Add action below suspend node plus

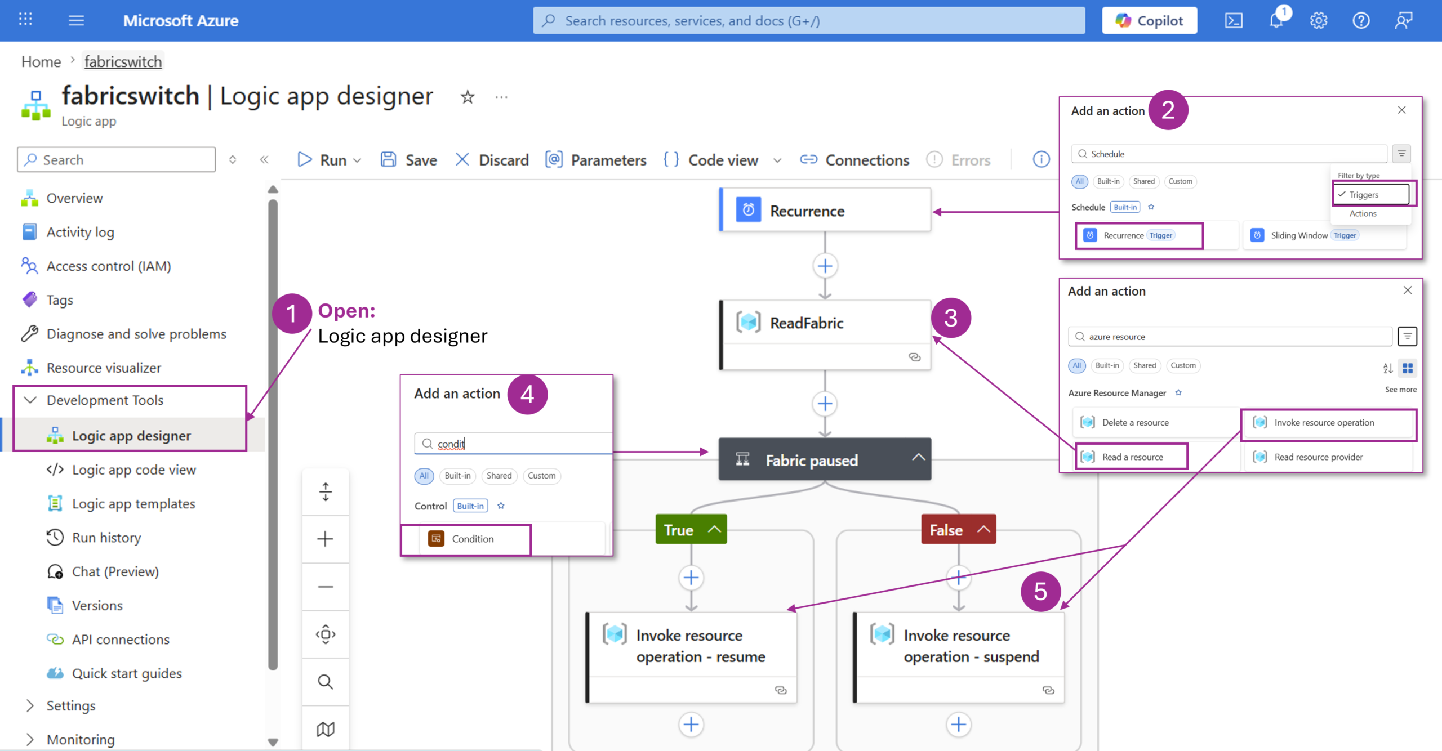pyautogui.click(x=959, y=724)
